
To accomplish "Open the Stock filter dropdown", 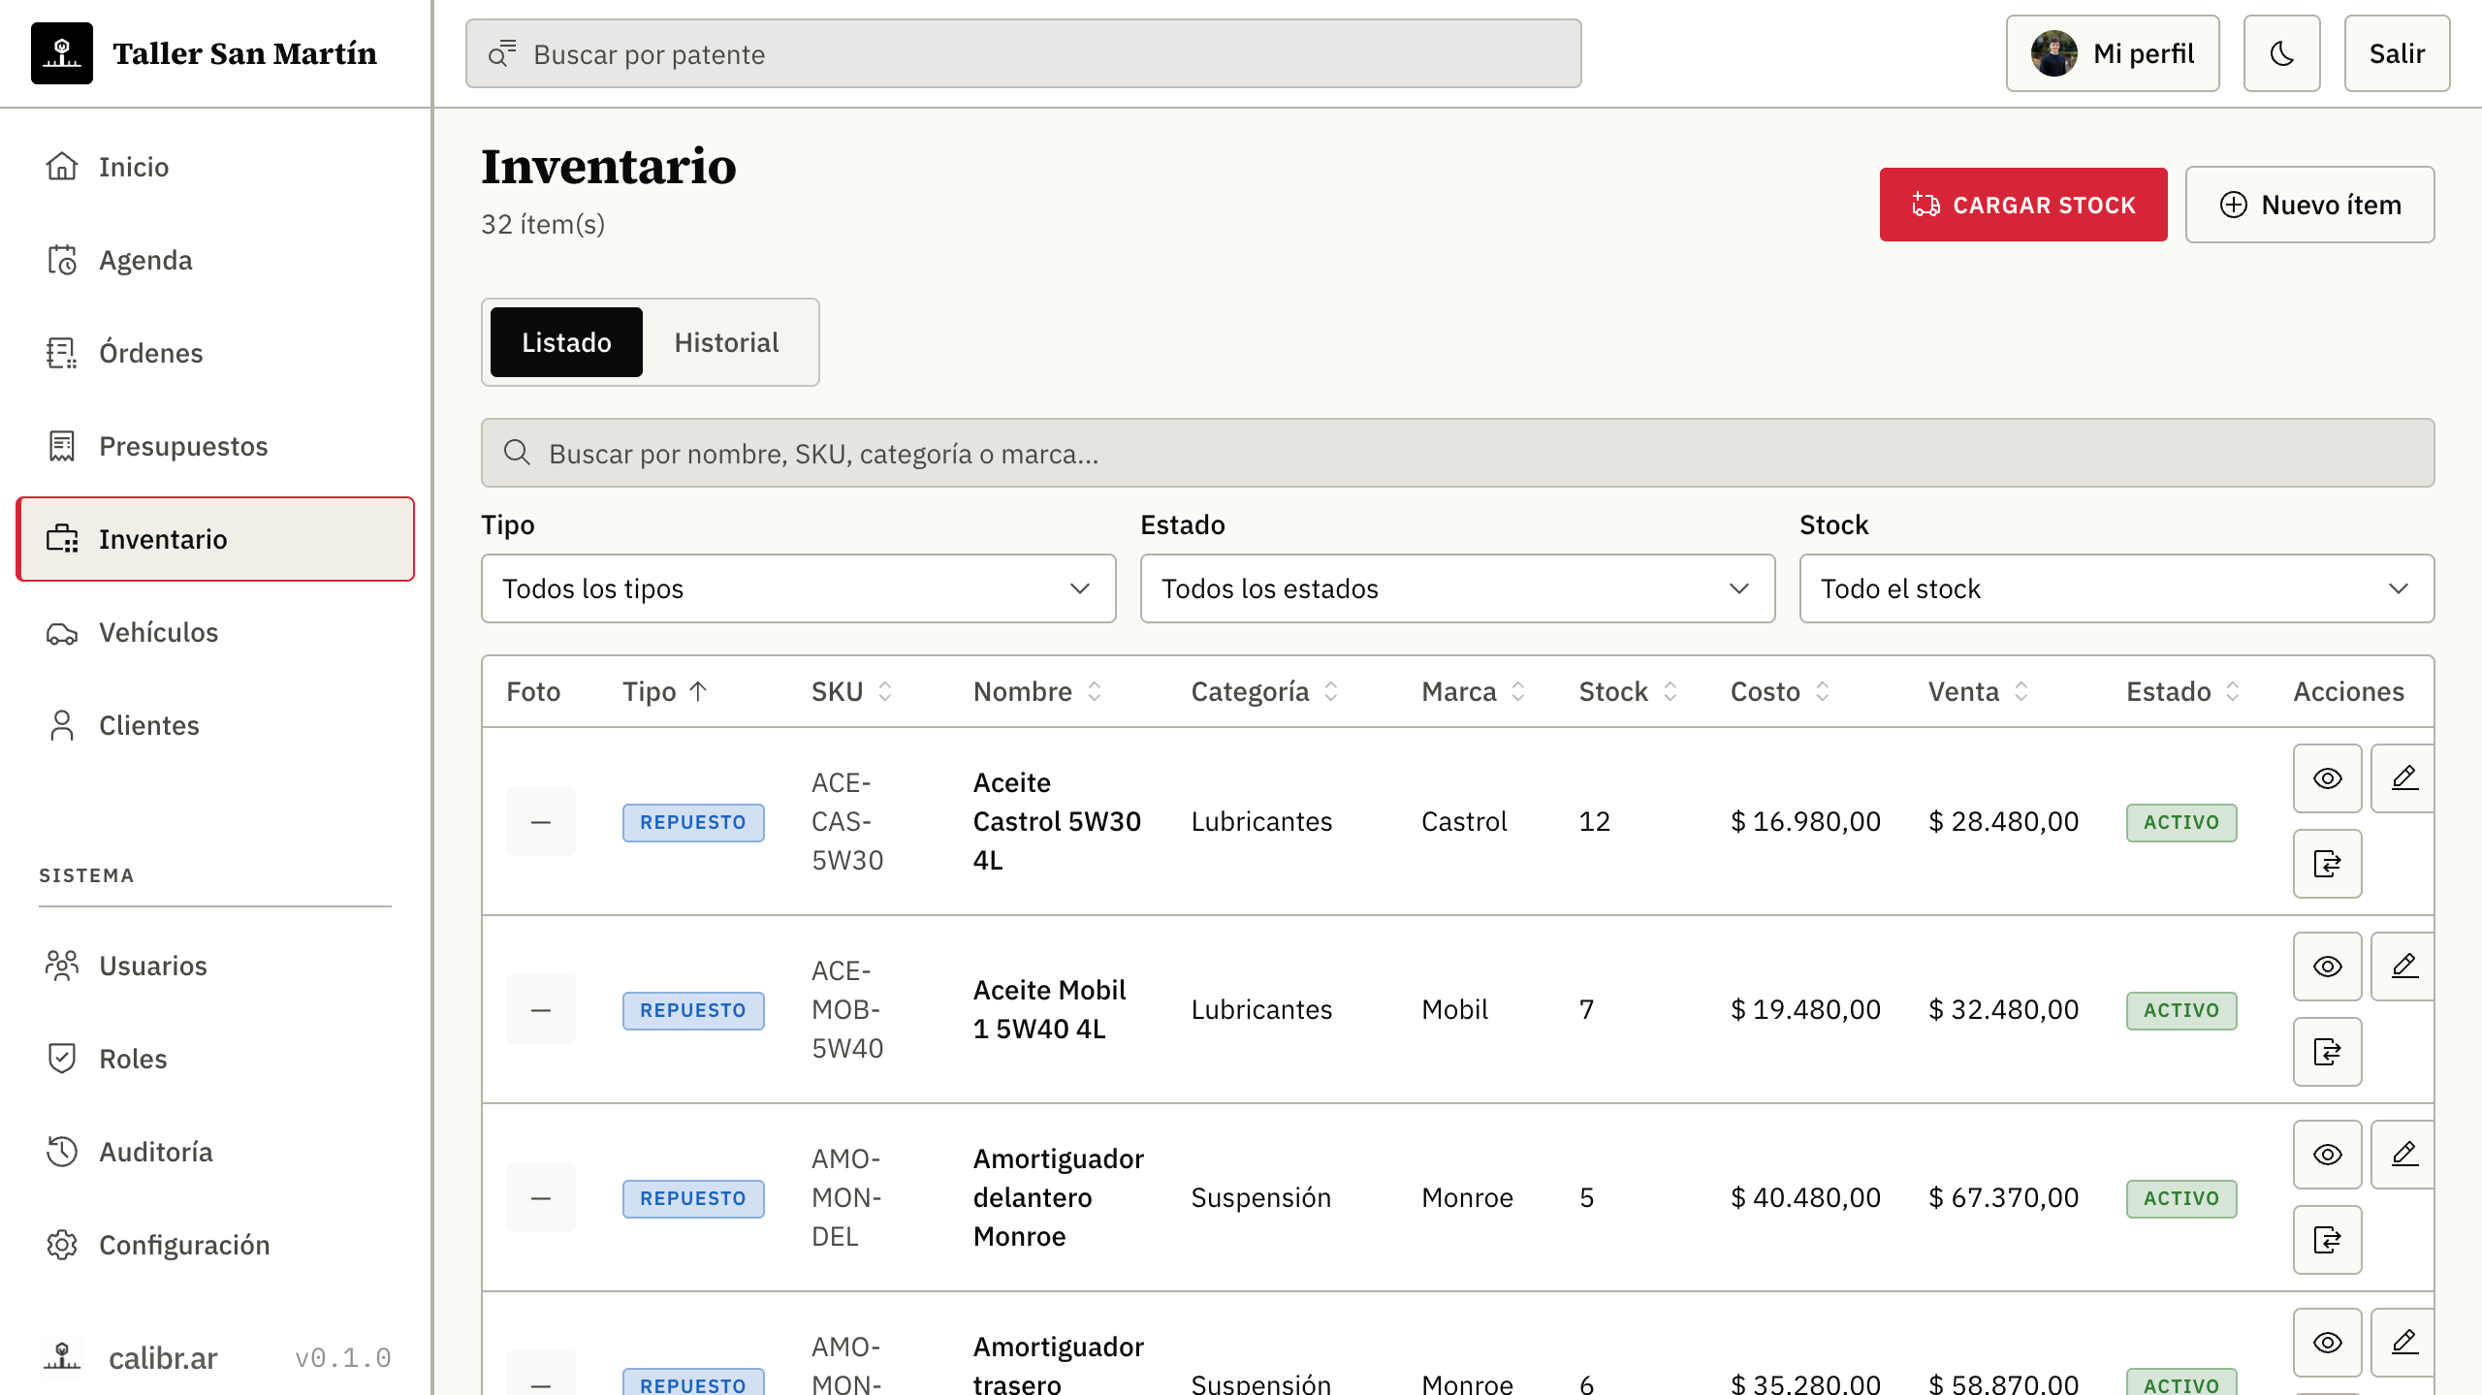I will (x=2116, y=588).
